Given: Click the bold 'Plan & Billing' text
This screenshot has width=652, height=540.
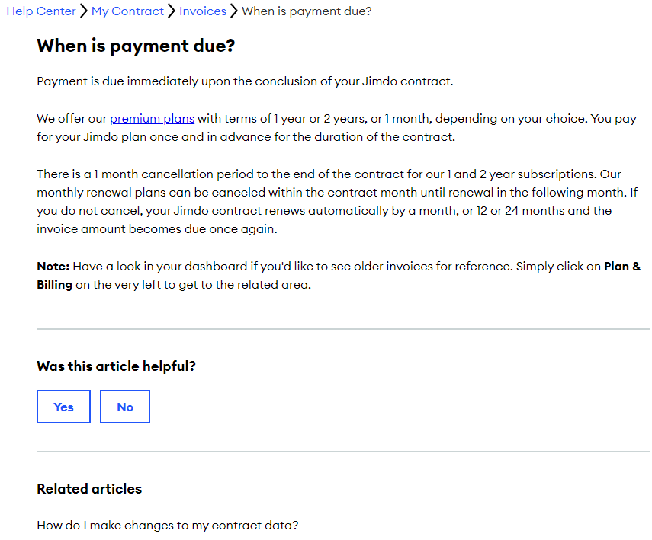Looking at the screenshot, I should pyautogui.click(x=623, y=267).
